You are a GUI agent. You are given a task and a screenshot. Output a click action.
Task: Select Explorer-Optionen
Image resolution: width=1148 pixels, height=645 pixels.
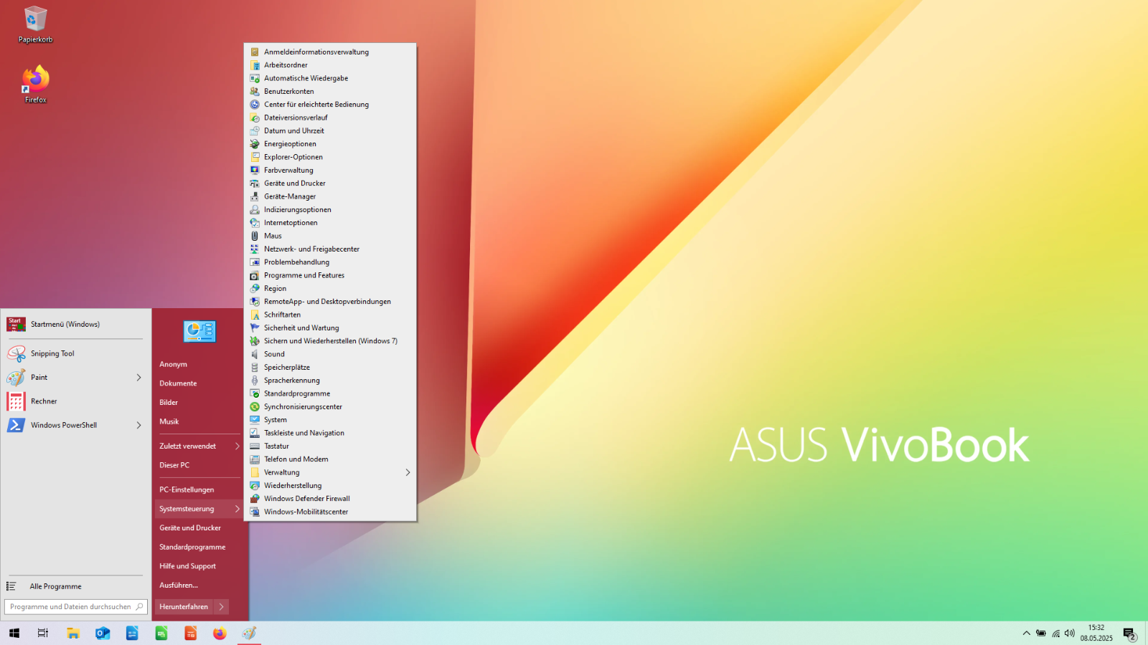point(330,157)
